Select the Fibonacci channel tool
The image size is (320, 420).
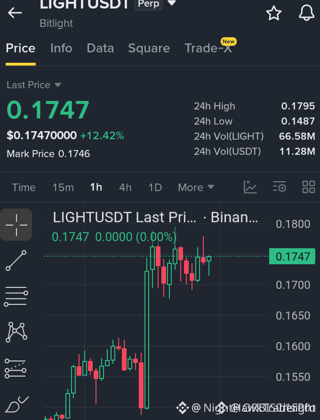[16, 369]
